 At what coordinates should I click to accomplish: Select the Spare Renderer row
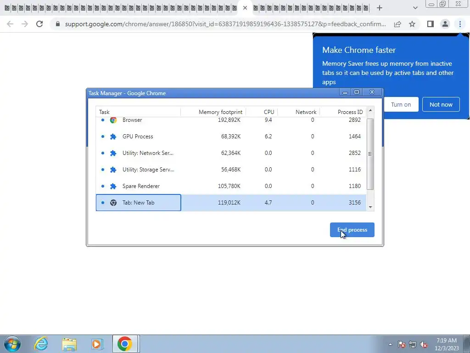231,186
